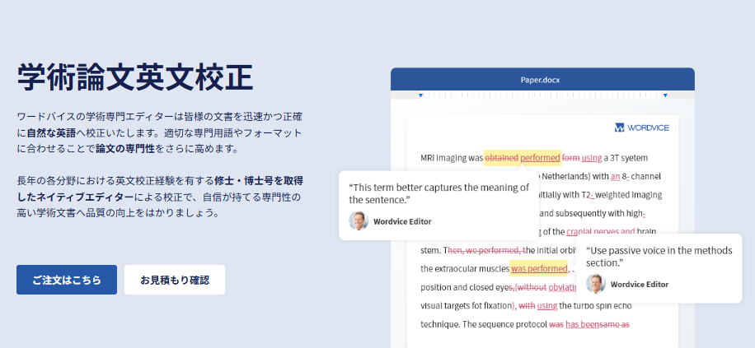Click "Wordvice Editor" name in the left comment

pyautogui.click(x=402, y=221)
